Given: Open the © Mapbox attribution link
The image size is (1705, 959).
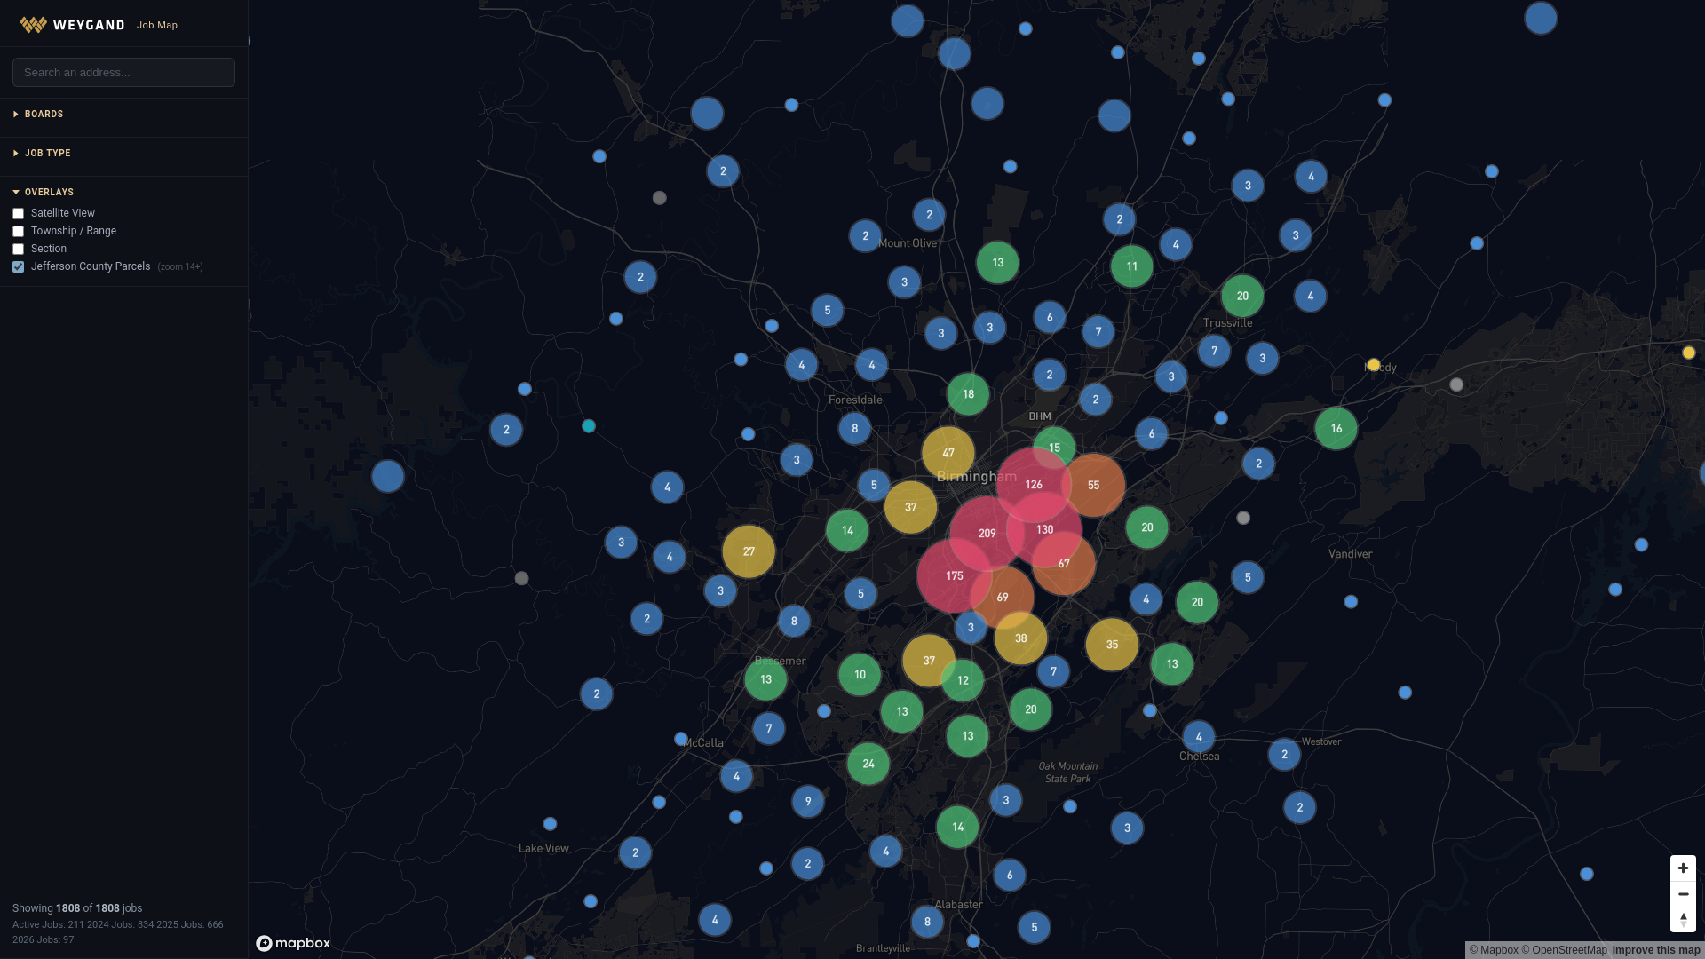Looking at the screenshot, I should point(1494,950).
